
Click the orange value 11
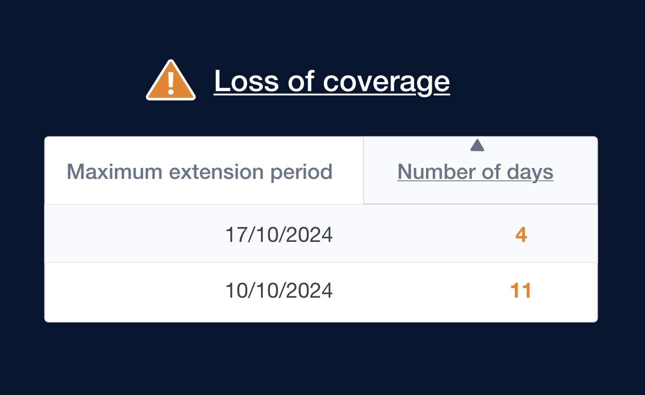(x=521, y=291)
